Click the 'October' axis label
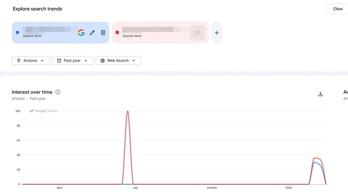 coord(212,188)
